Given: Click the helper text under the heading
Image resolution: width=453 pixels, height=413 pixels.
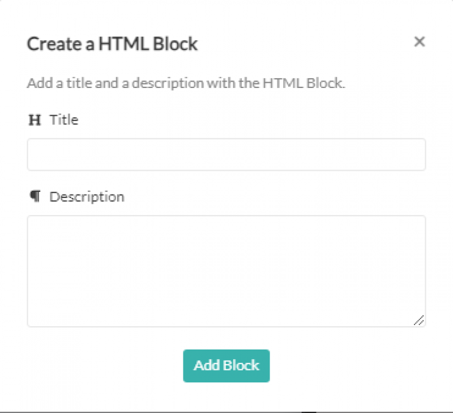Looking at the screenshot, I should click(186, 83).
